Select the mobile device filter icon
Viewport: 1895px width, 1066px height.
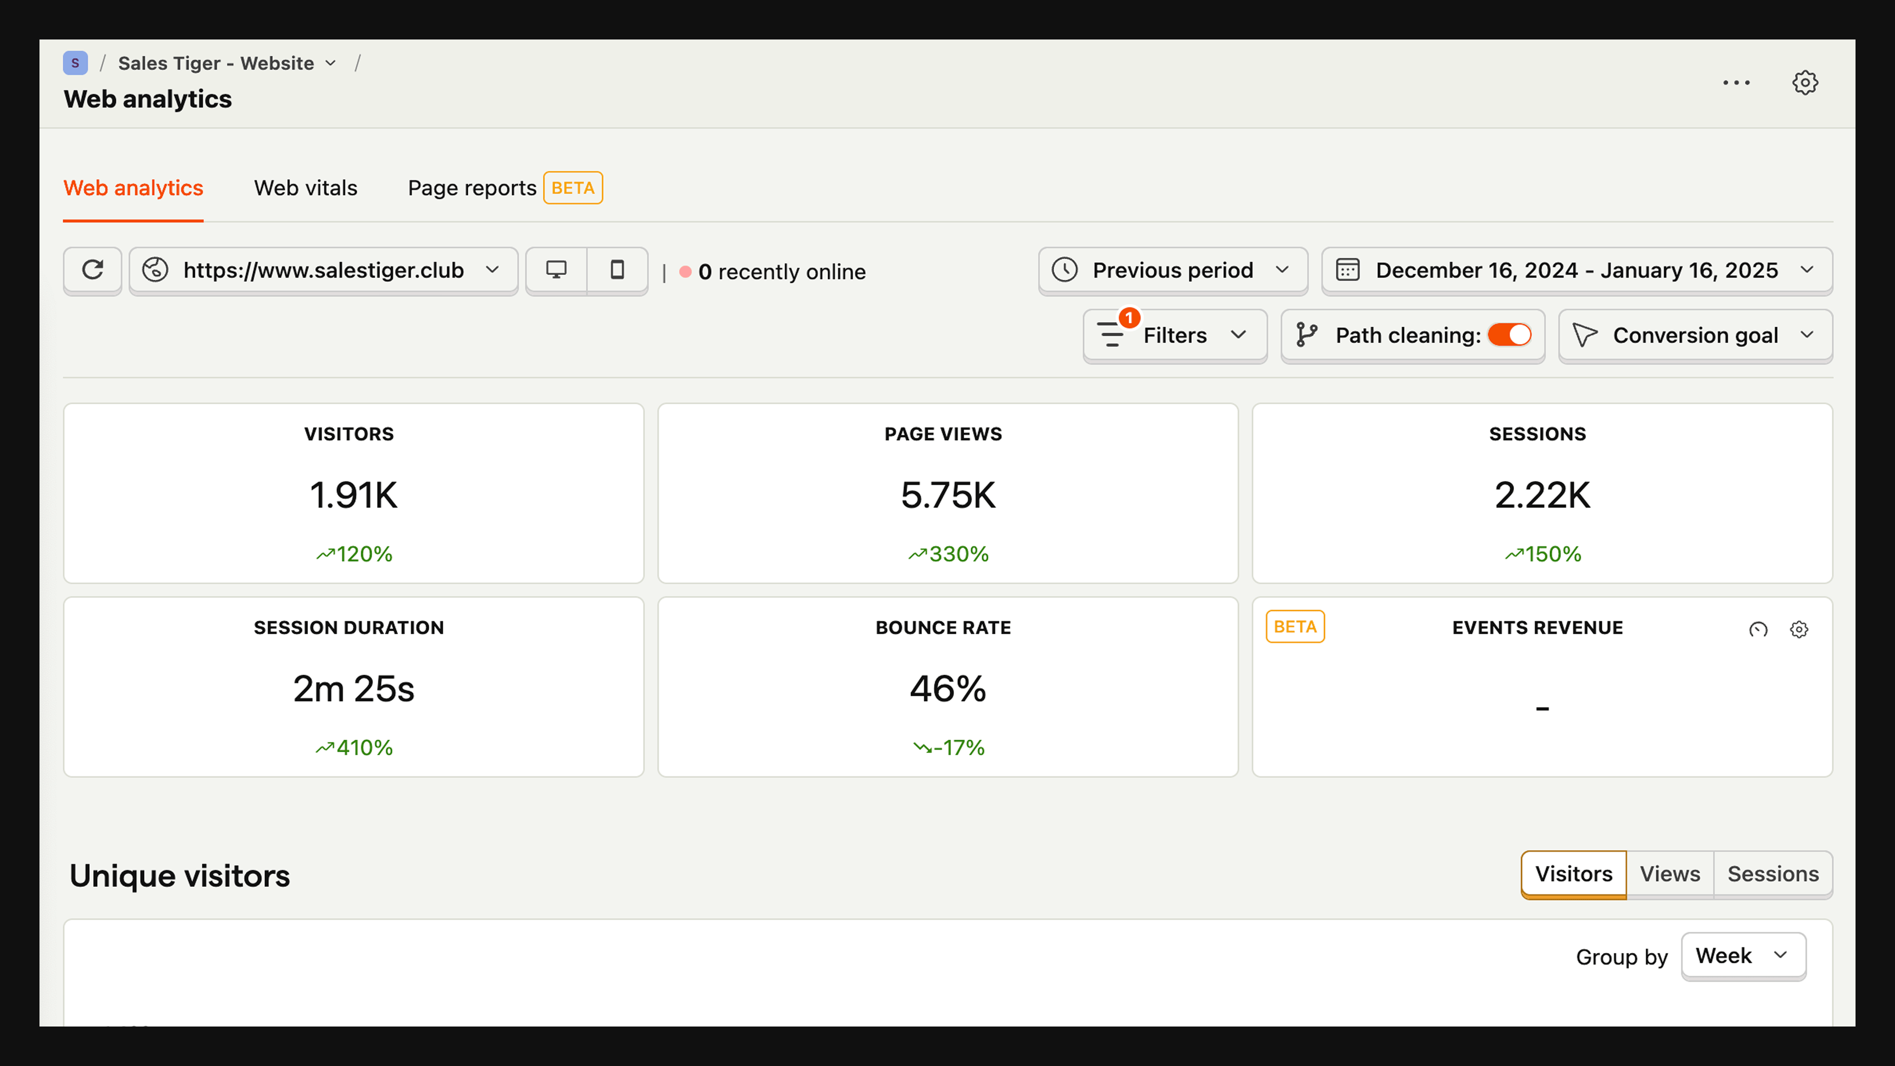(x=617, y=270)
